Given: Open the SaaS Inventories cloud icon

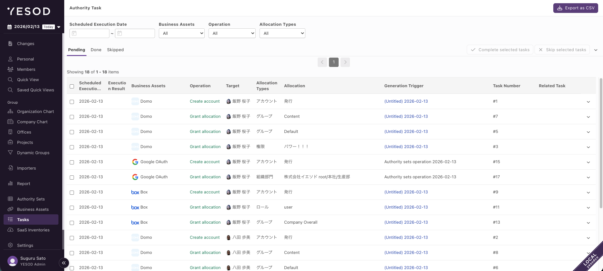Looking at the screenshot, I should pyautogui.click(x=10, y=230).
